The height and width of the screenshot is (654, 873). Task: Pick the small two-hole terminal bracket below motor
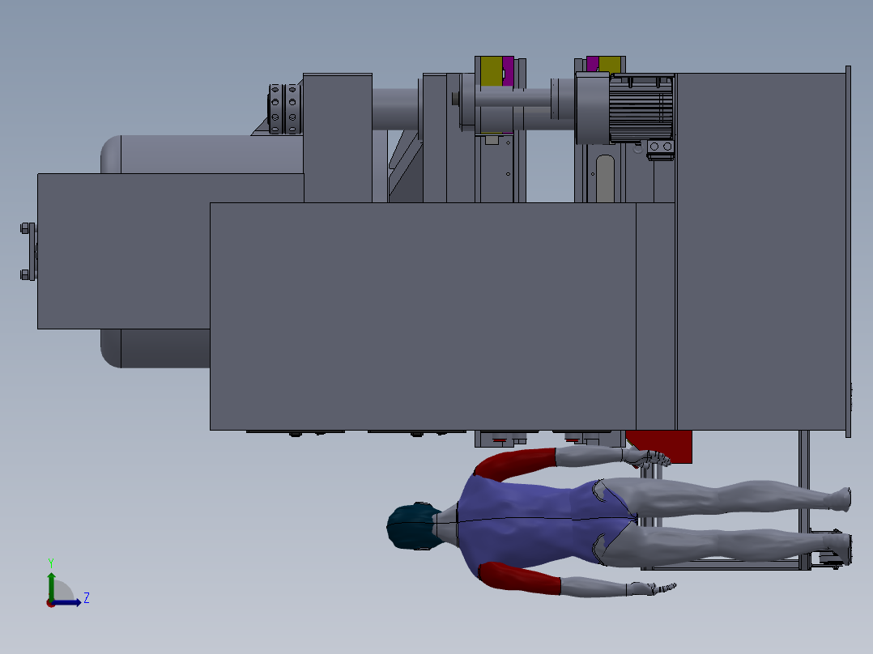click(x=660, y=147)
